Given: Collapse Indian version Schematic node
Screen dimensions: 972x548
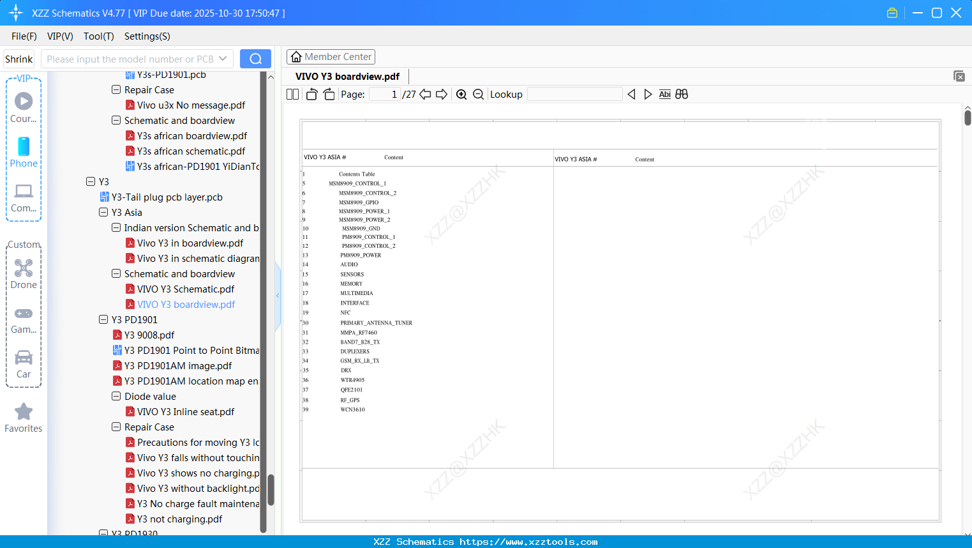Looking at the screenshot, I should [x=116, y=227].
